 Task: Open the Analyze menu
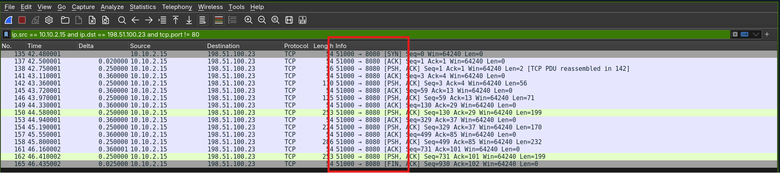112,7
